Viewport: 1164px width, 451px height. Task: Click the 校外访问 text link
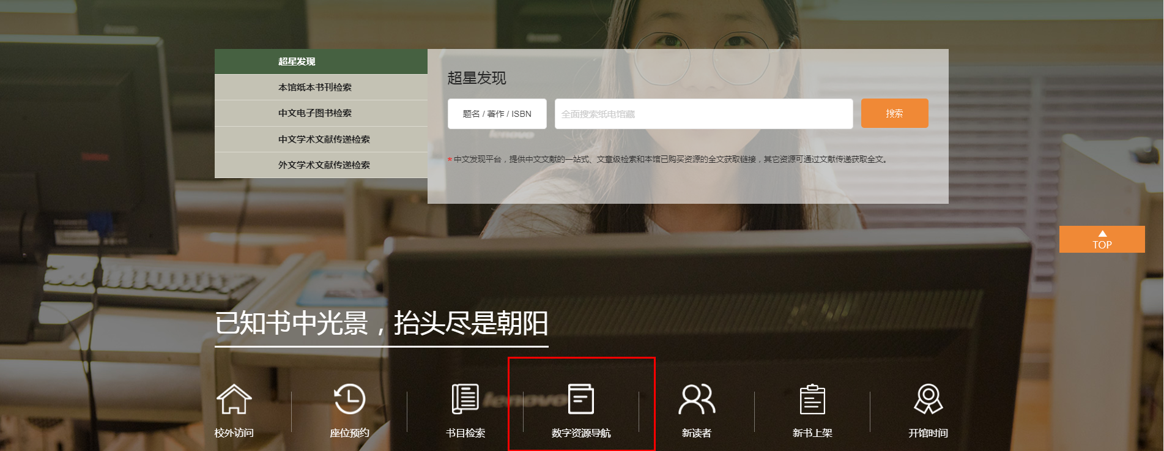click(234, 433)
